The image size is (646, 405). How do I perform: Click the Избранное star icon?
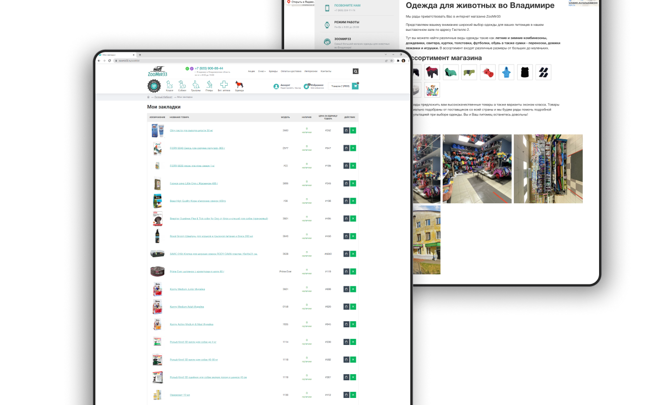[x=306, y=86]
